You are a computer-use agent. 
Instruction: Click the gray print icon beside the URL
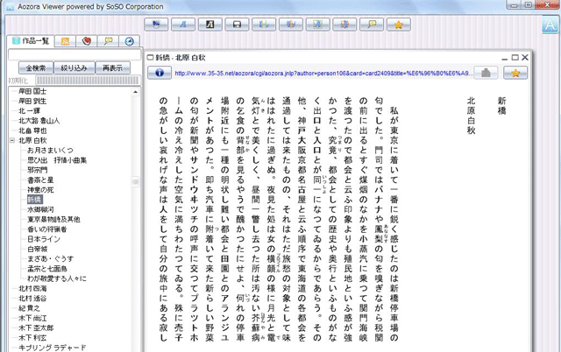pos(486,73)
